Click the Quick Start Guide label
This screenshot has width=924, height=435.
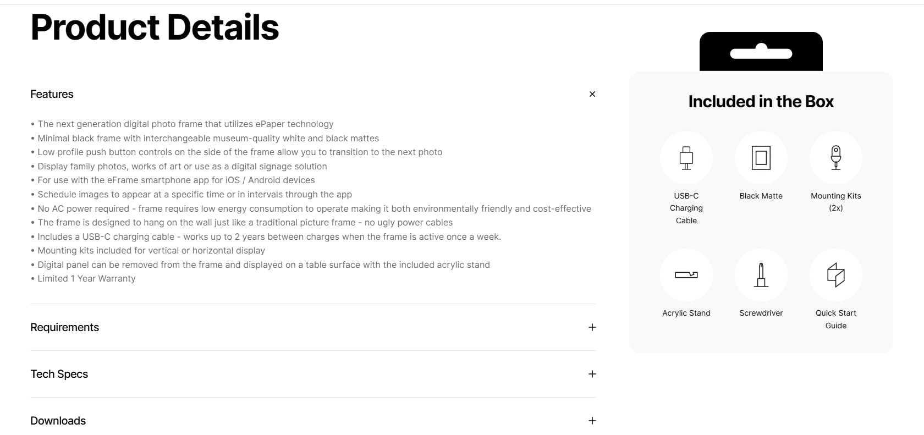point(835,319)
